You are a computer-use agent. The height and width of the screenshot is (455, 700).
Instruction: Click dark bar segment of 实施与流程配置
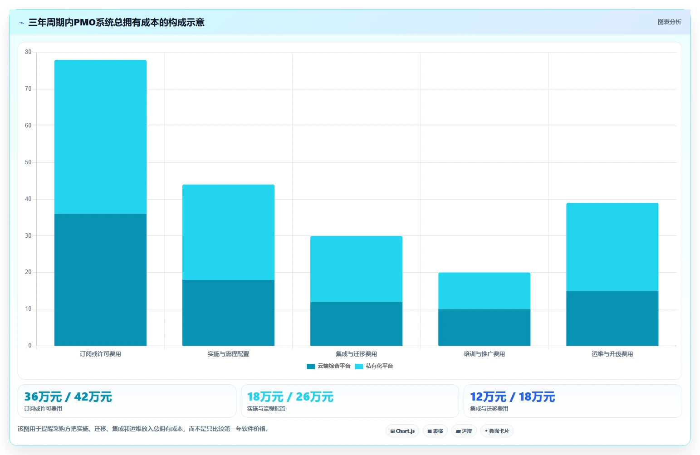coord(228,313)
